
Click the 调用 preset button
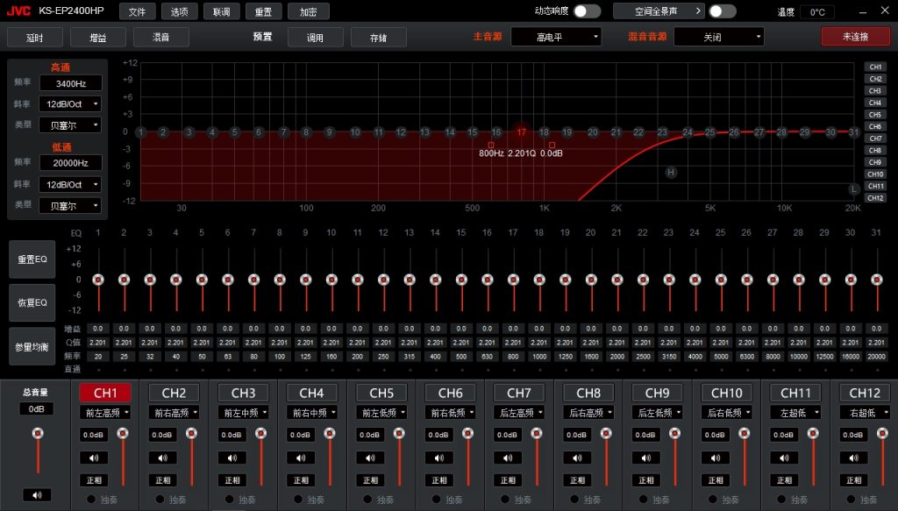(x=315, y=37)
